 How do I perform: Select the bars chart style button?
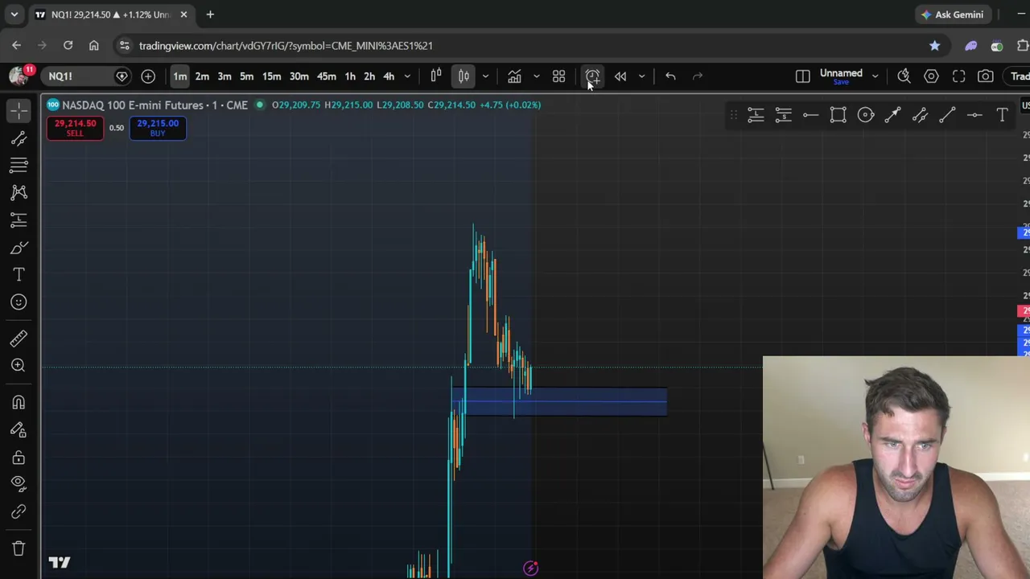(x=436, y=76)
